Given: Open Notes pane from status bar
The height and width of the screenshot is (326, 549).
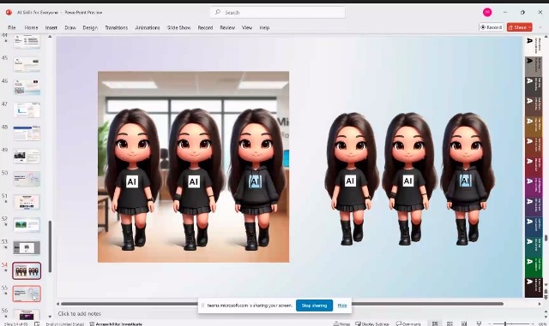Looking at the screenshot, I should coord(341,324).
